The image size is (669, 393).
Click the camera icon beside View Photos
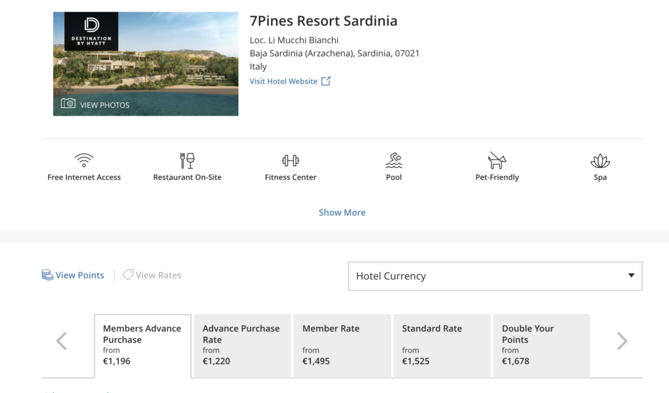pos(68,103)
